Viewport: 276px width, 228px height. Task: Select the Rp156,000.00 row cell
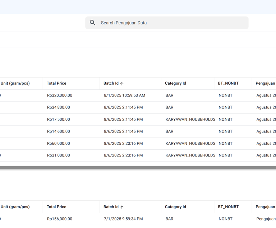click(60, 219)
